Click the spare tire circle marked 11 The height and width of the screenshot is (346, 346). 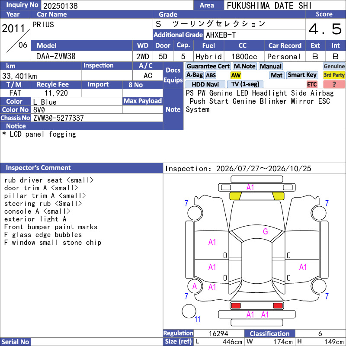[x=189, y=311]
